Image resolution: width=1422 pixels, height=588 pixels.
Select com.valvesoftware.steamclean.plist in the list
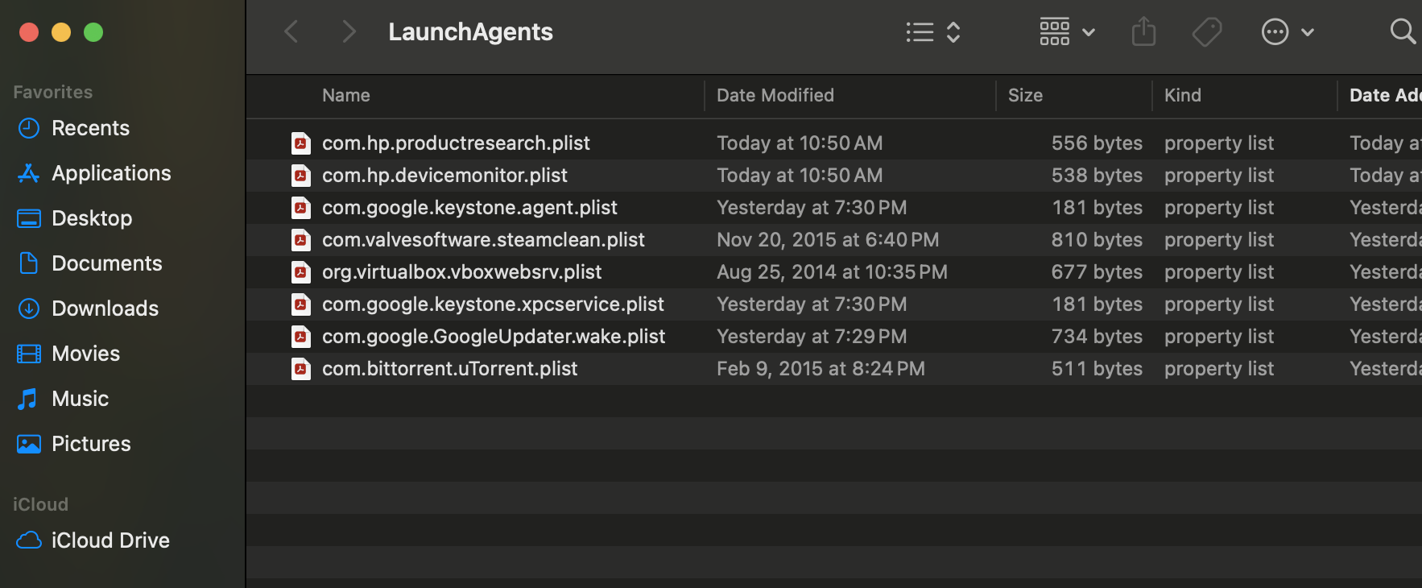coord(483,240)
